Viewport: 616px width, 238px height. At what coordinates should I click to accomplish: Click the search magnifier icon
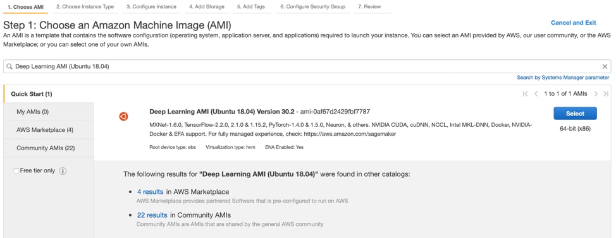click(9, 67)
